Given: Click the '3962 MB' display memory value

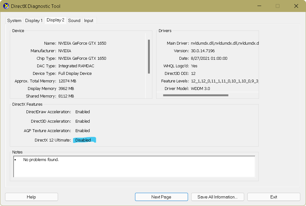Looking at the screenshot, I should pyautogui.click(x=66, y=88).
